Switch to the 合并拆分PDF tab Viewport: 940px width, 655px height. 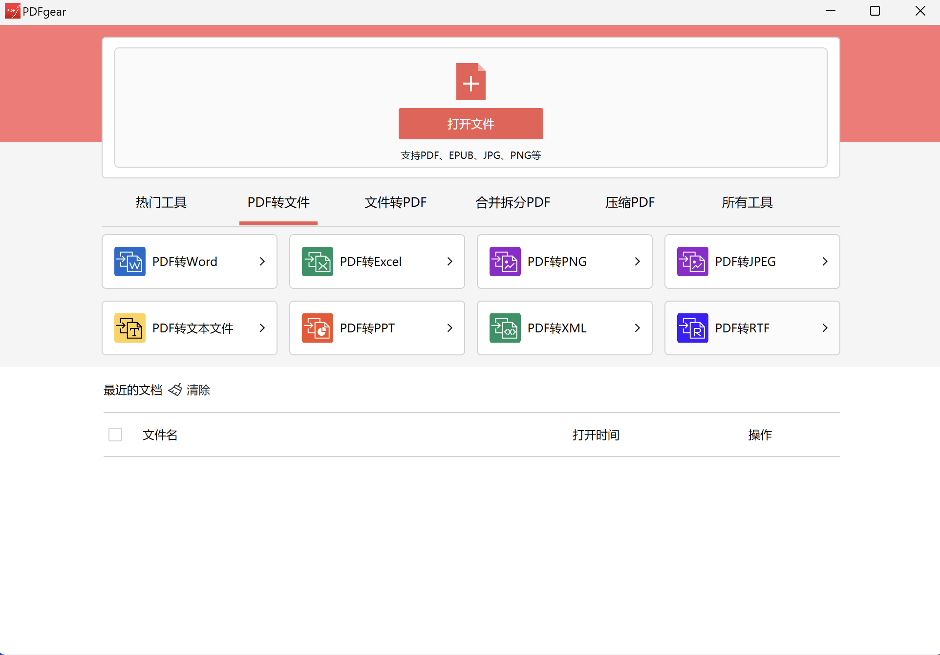pyautogui.click(x=513, y=202)
